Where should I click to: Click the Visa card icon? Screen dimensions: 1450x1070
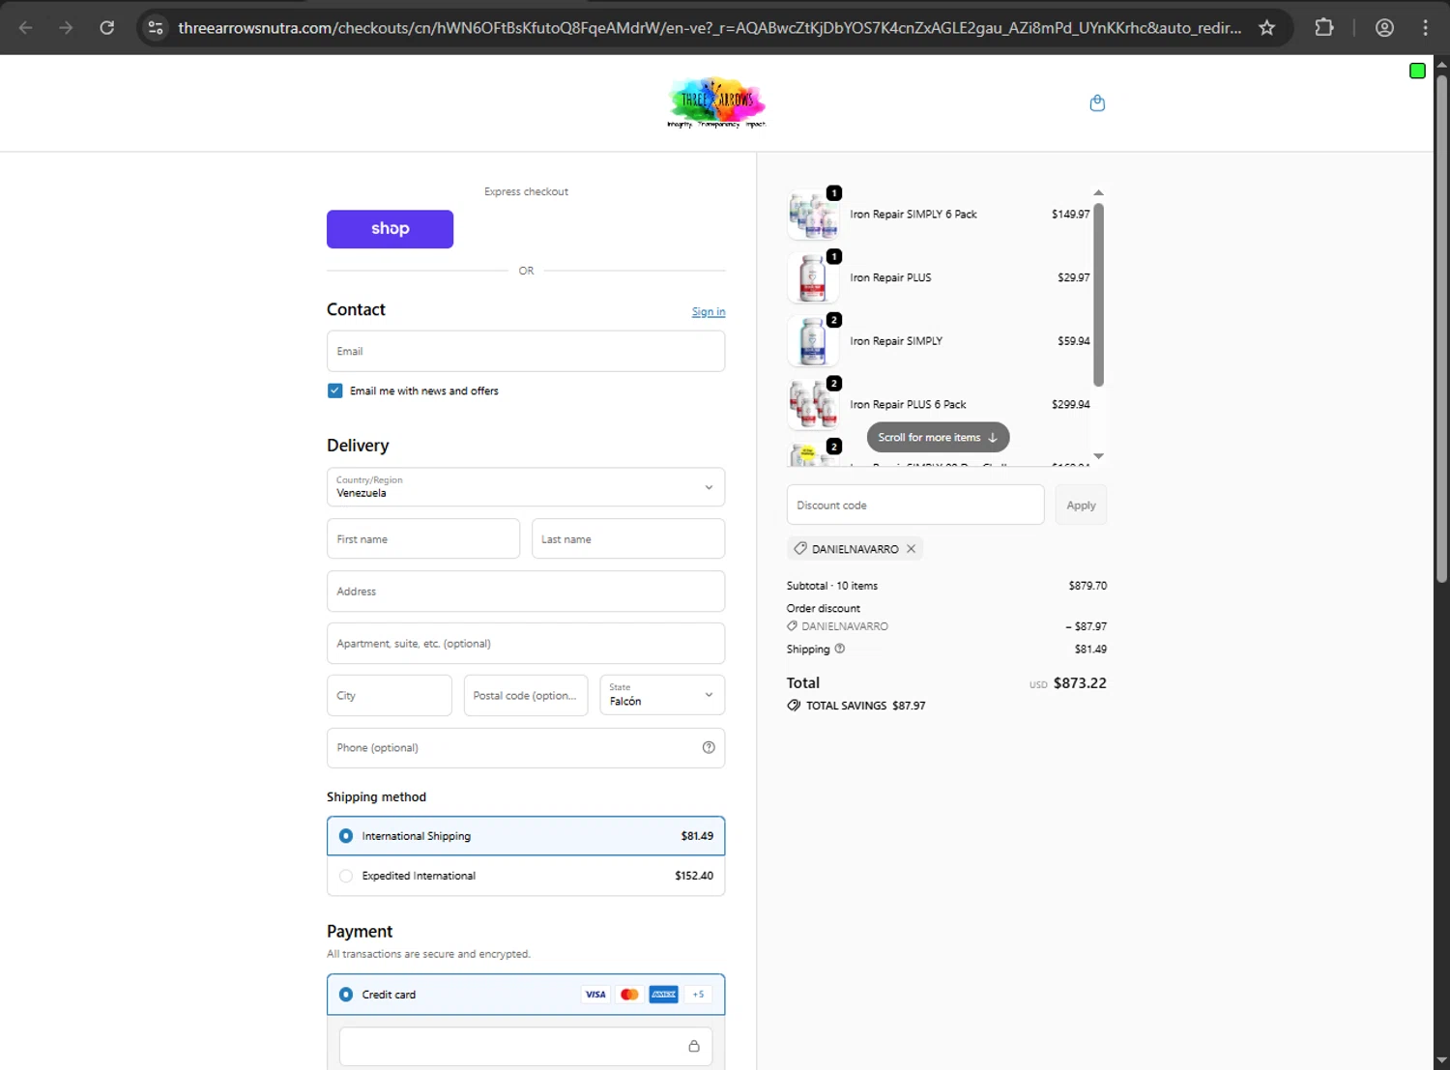pyautogui.click(x=595, y=995)
